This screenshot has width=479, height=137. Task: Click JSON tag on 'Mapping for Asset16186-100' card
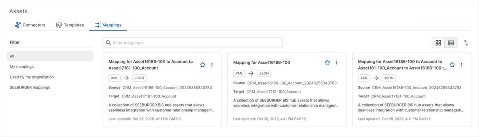tap(264, 73)
